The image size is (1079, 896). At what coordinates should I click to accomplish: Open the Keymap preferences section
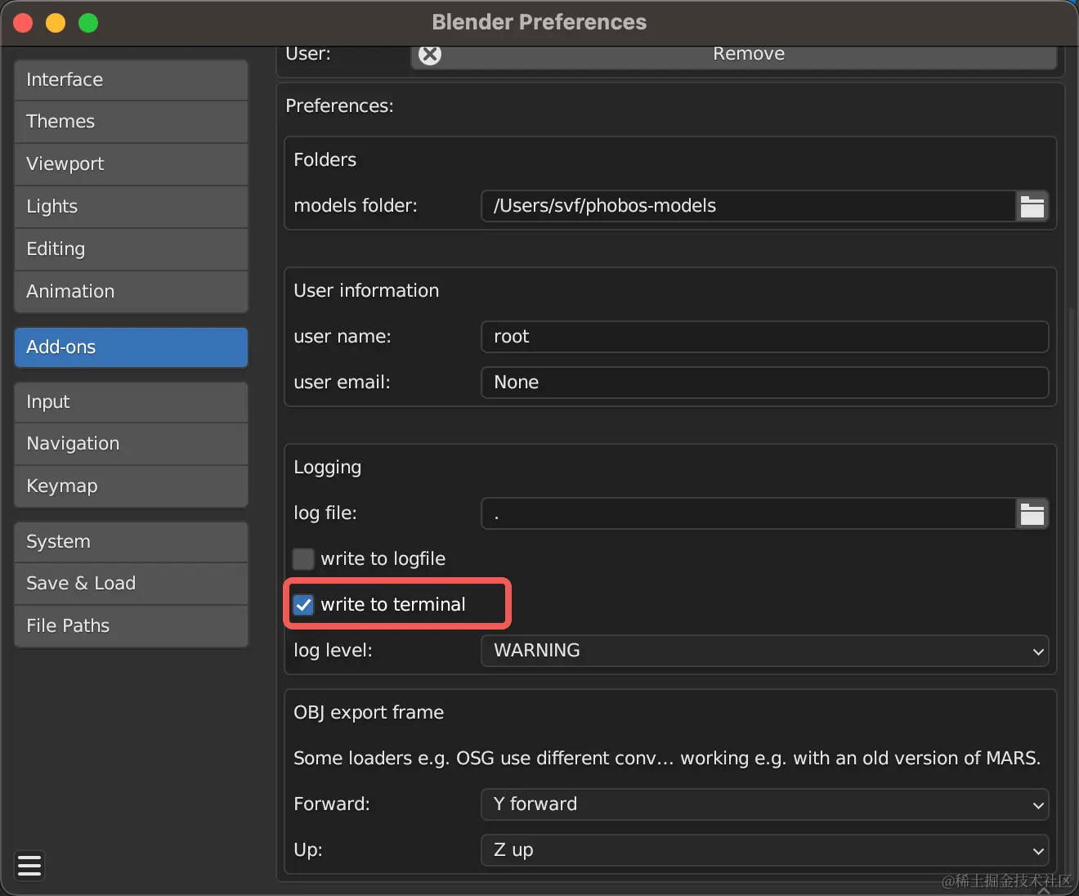pos(131,486)
